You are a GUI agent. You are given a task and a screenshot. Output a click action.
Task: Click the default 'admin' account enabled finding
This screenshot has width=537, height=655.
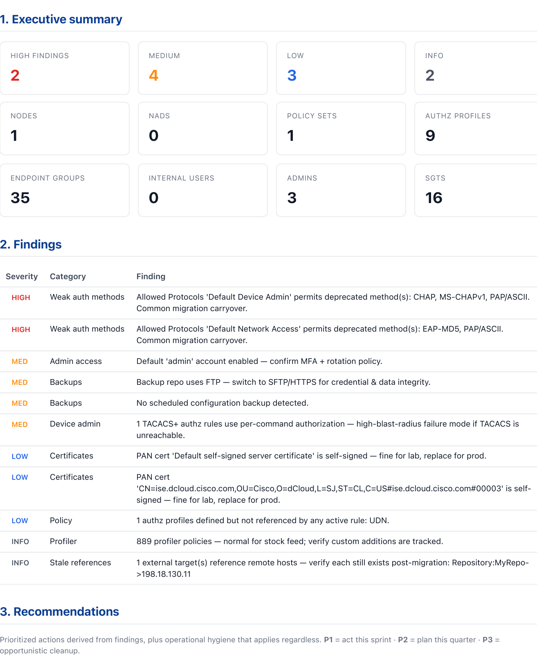[x=259, y=361]
